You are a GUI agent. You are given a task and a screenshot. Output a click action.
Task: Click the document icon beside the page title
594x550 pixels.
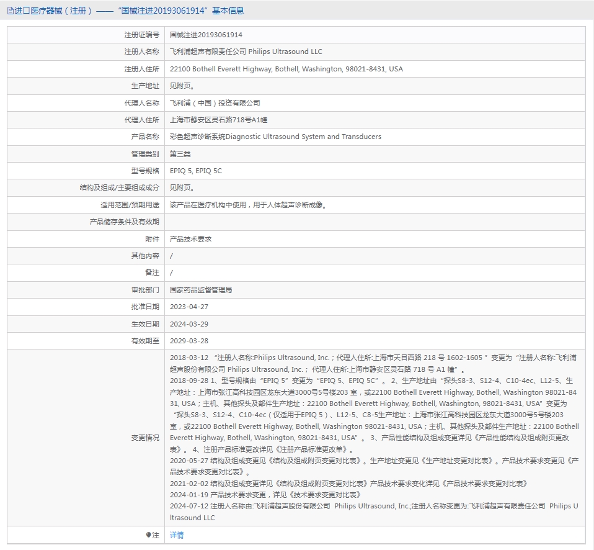(10, 11)
